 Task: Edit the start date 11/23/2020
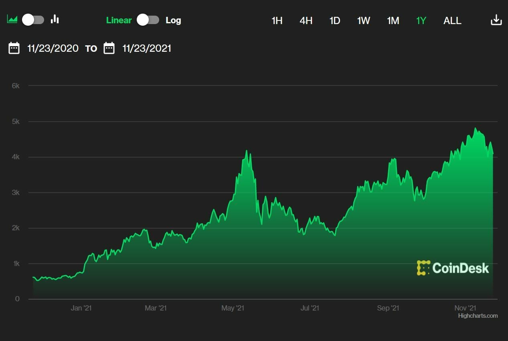[53, 49]
